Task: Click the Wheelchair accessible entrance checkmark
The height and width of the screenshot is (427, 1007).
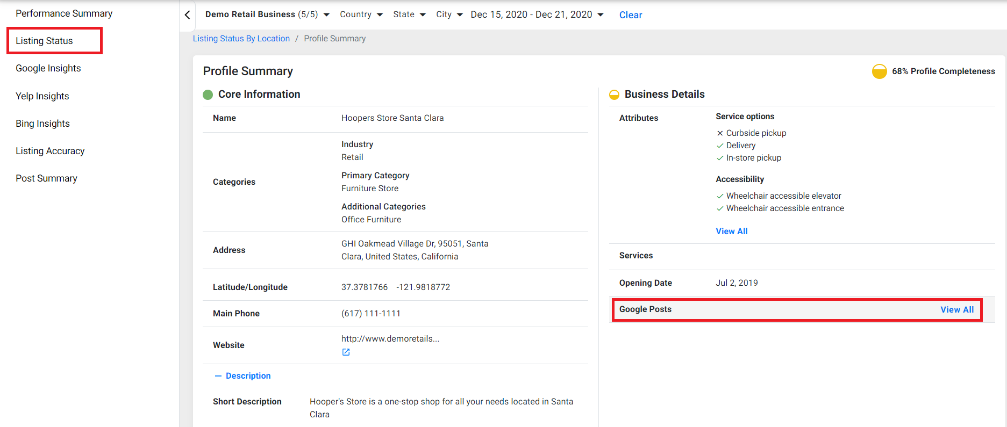Action: pyautogui.click(x=720, y=208)
